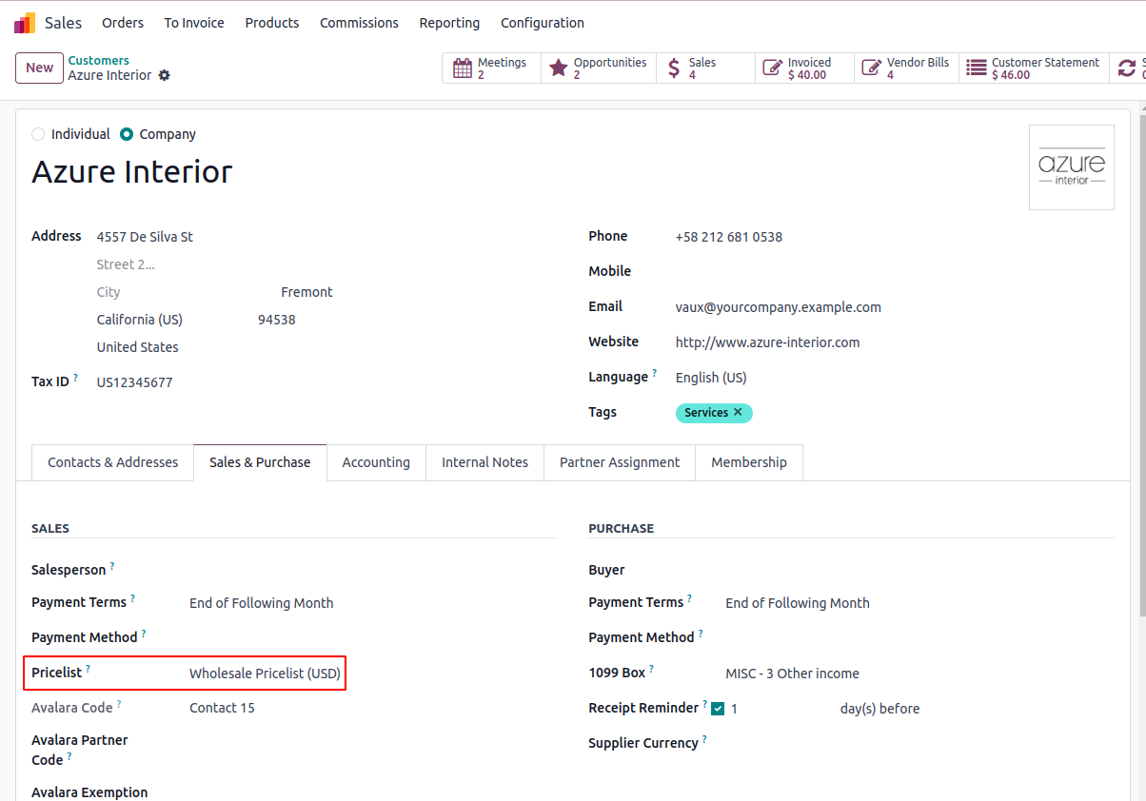Toggle the Receipt Reminder checkbox
The height and width of the screenshot is (801, 1146).
tap(718, 709)
